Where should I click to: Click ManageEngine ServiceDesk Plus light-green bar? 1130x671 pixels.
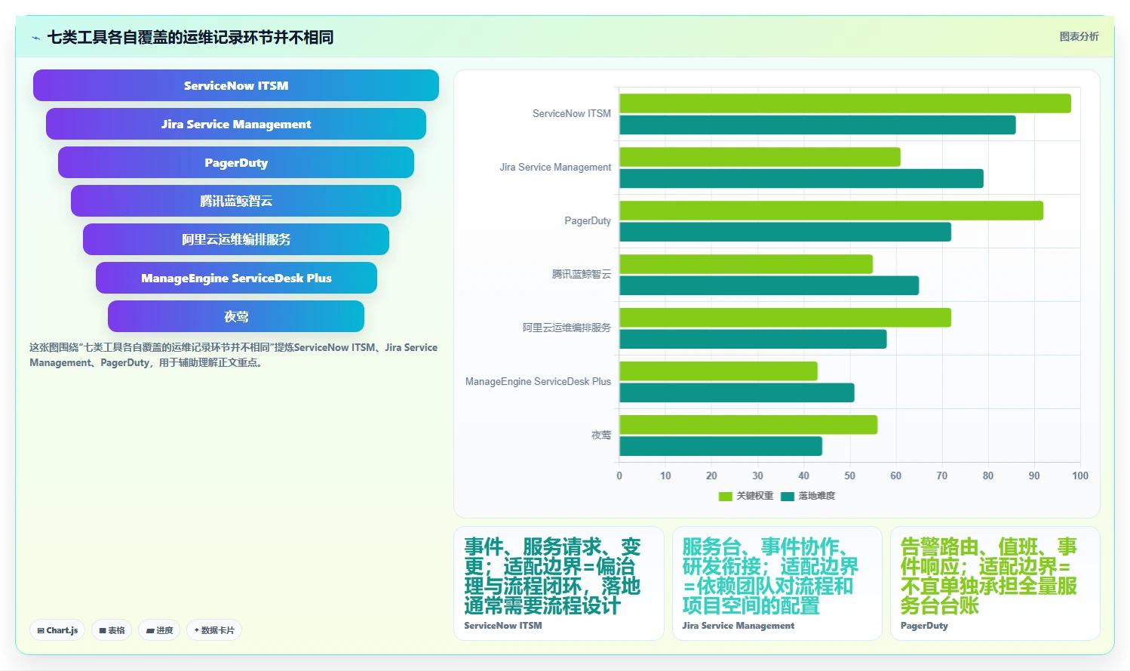click(718, 371)
